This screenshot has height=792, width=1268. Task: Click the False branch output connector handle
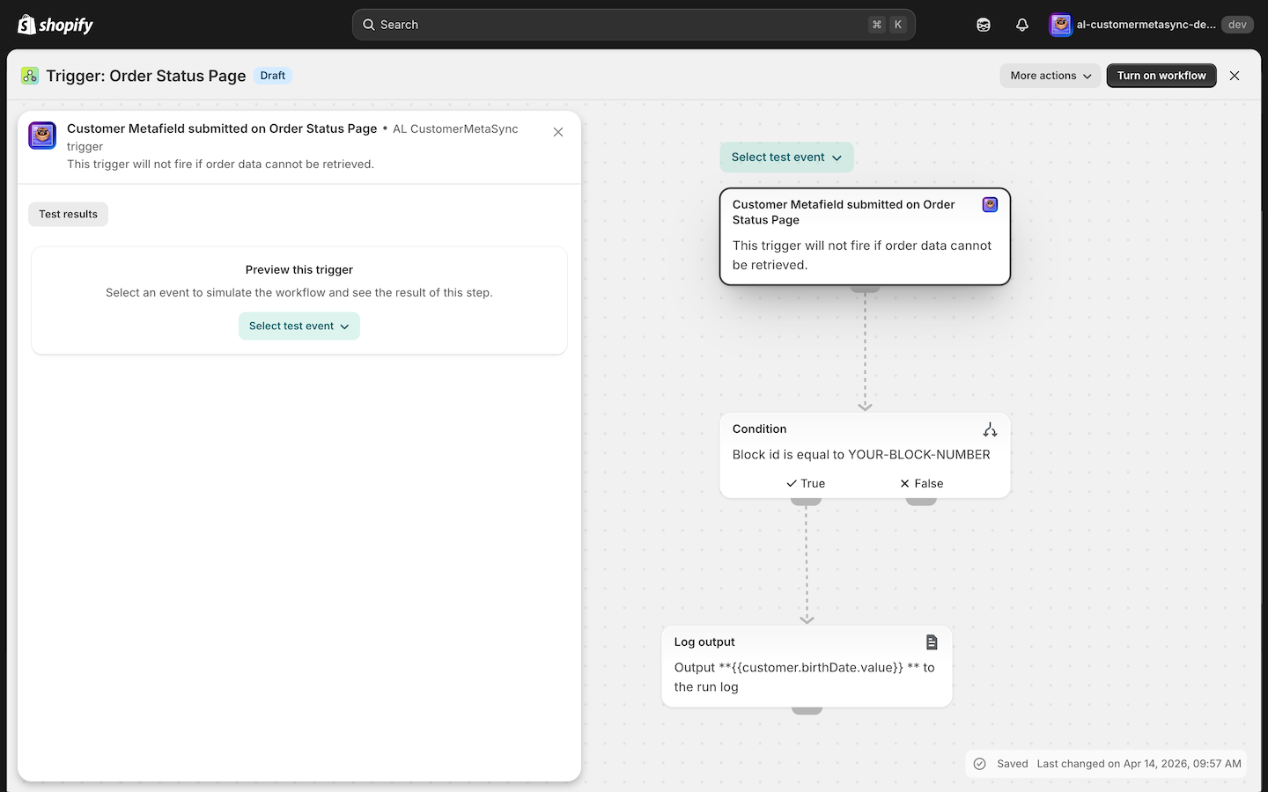coord(921,502)
